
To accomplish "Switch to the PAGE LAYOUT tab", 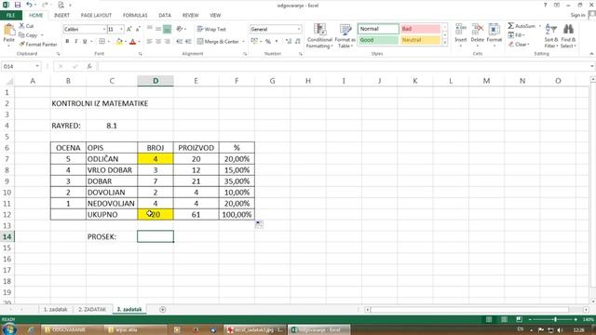I will tap(96, 15).
